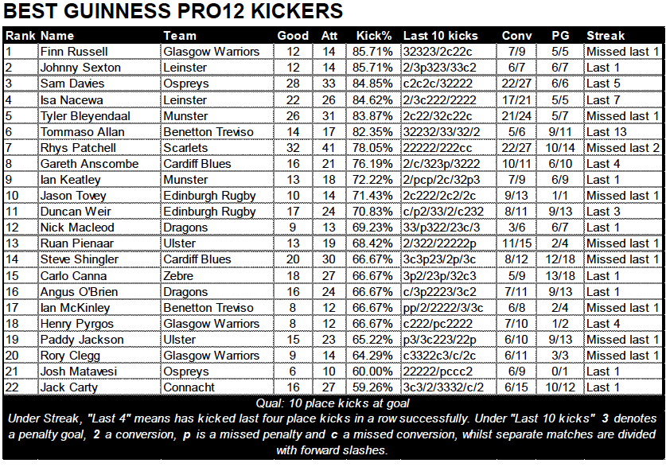Click Finn Russell's name cell

point(99,52)
